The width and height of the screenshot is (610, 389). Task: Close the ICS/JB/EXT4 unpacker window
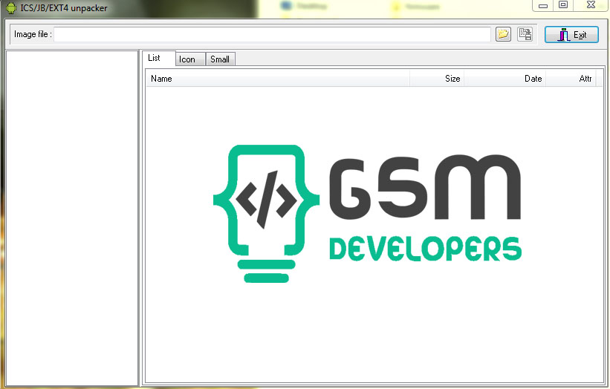(591, 5)
